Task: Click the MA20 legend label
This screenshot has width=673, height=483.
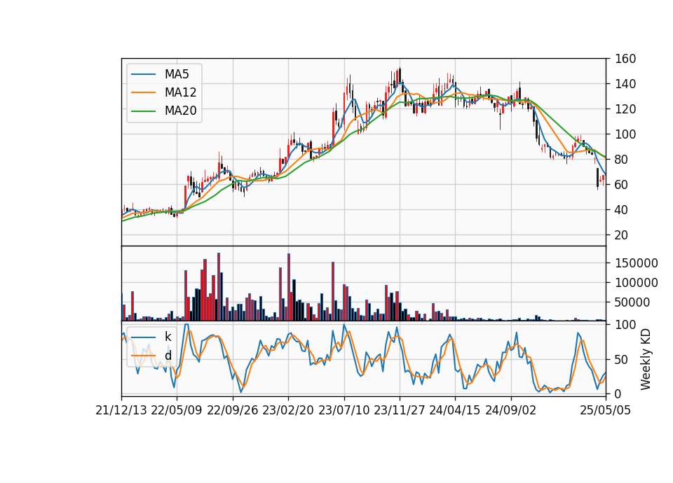Action: tap(180, 111)
